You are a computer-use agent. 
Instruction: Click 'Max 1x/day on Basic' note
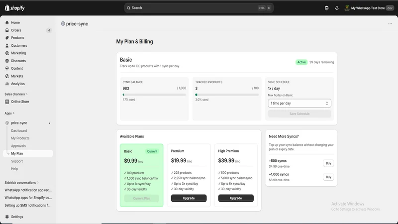click(x=280, y=95)
